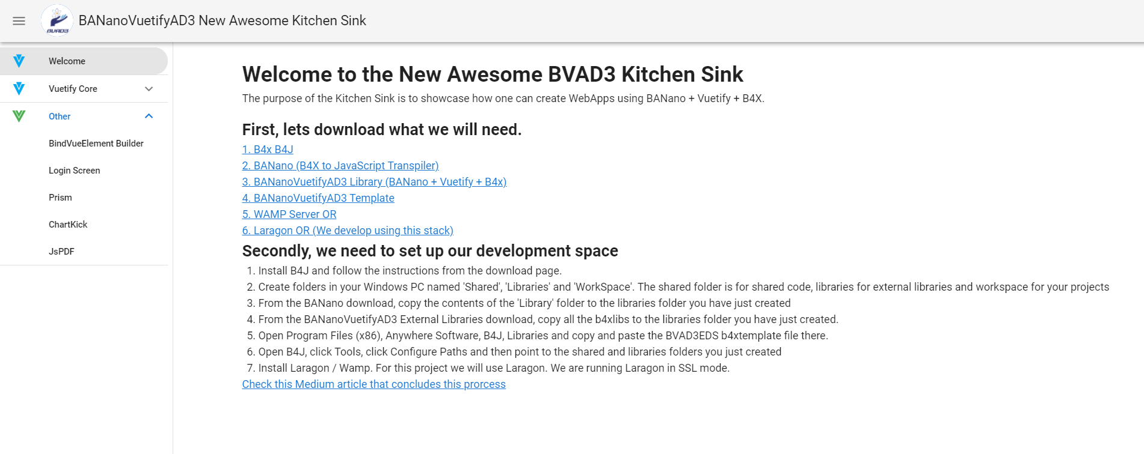Click the blue Vuetify icon beside Welcome
1144x454 pixels.
coord(19,61)
